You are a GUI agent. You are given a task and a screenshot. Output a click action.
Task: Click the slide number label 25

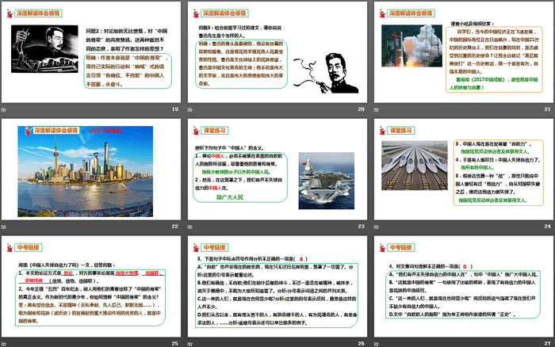click(175, 344)
